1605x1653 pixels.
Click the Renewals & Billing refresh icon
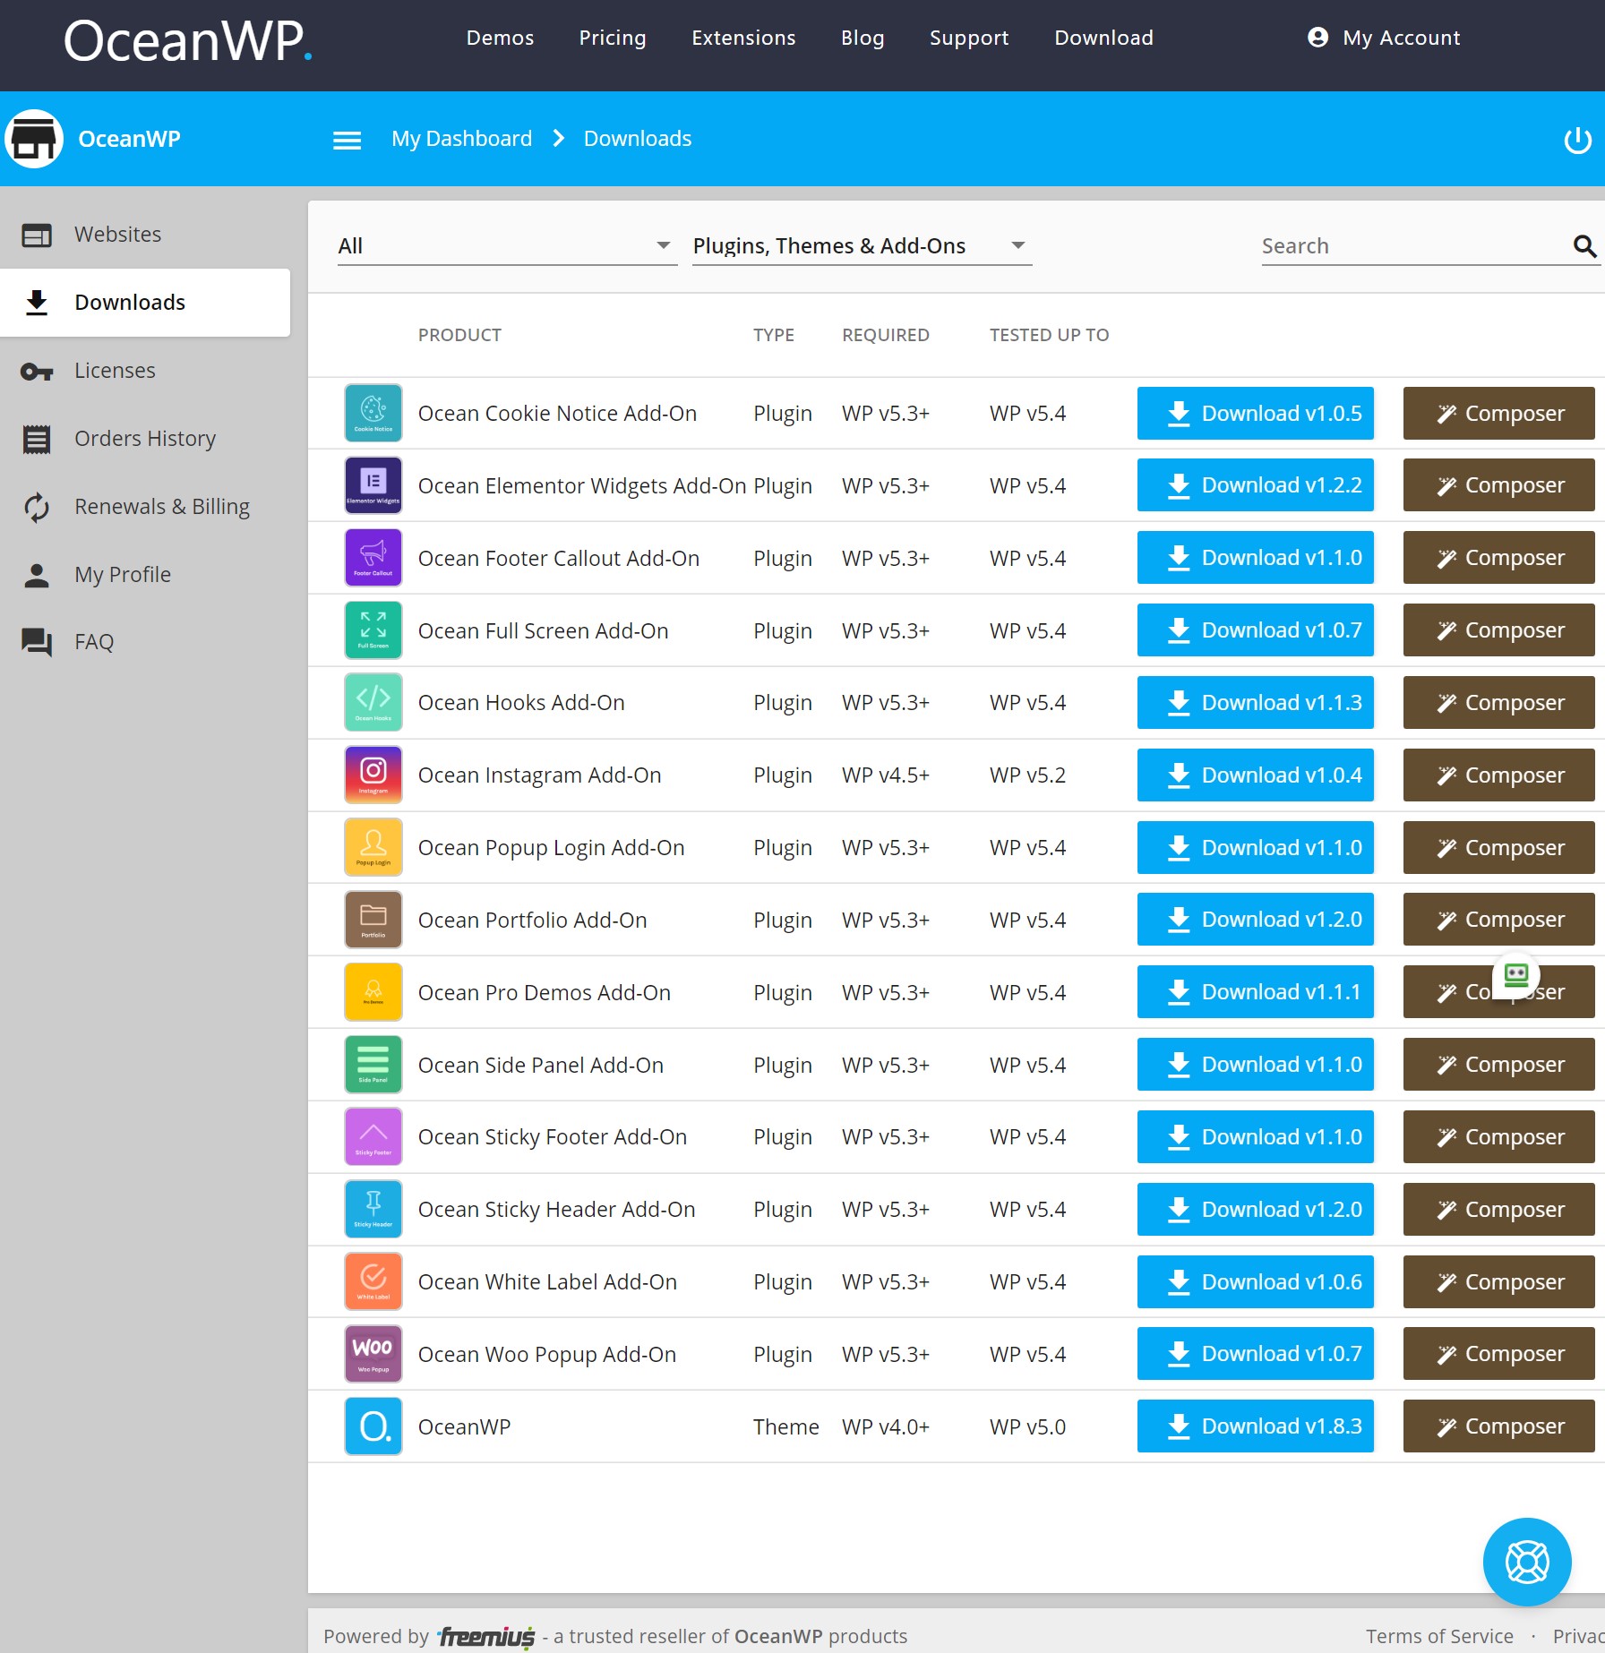pyautogui.click(x=36, y=507)
